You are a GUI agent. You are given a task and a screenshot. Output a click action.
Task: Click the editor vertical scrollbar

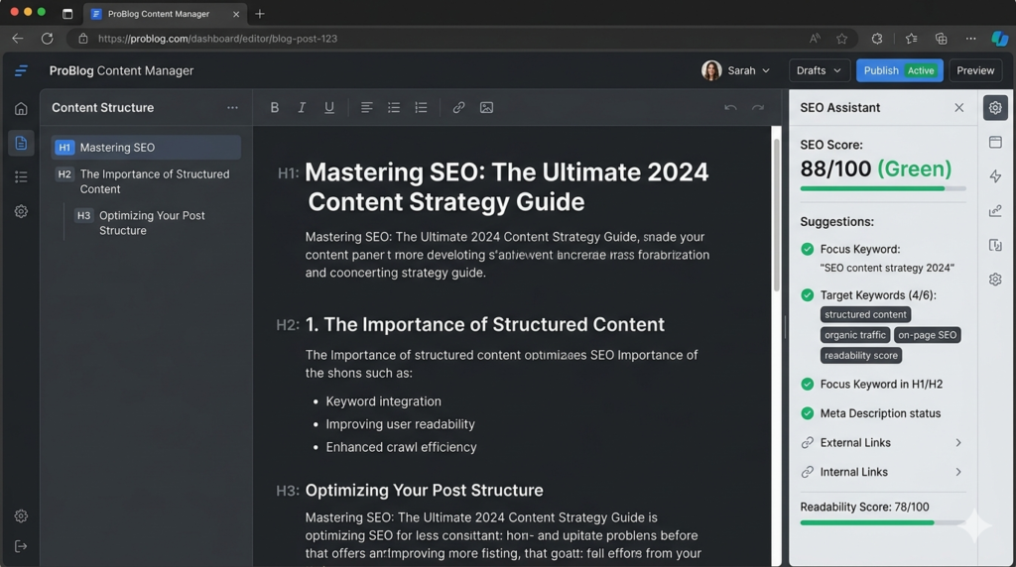coord(776,213)
